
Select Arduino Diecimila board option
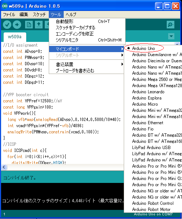click(153, 61)
